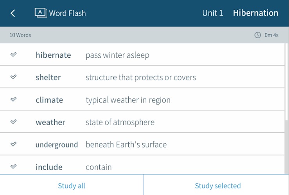Toggle the checkmark next to underground
Viewport: 289px width, 195px height.
(13, 144)
